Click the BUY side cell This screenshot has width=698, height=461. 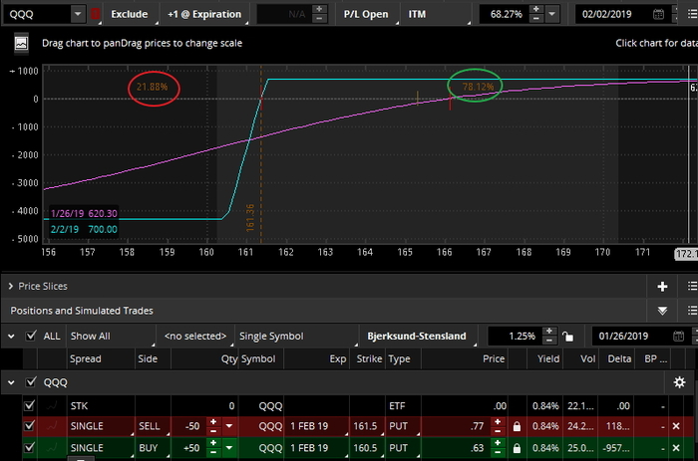tap(154, 448)
